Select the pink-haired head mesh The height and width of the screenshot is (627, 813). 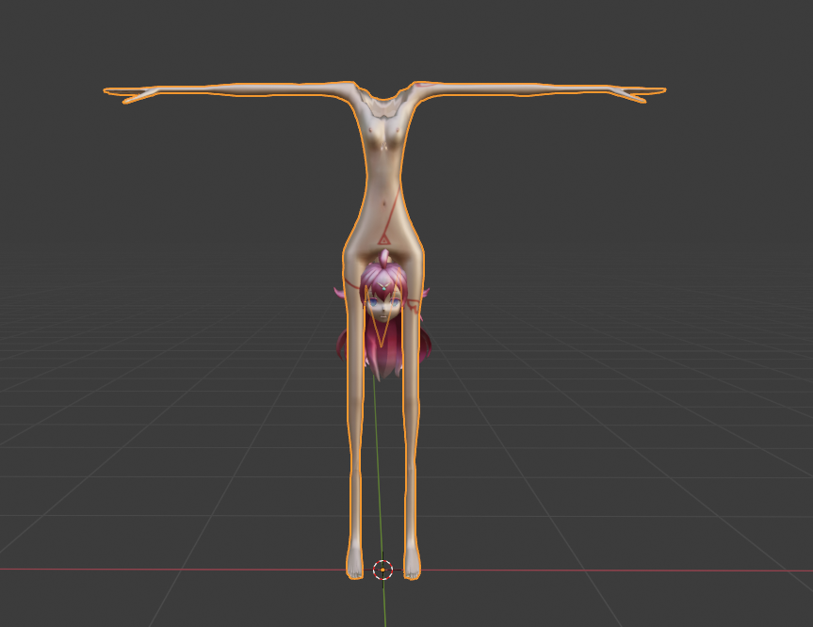382,315
